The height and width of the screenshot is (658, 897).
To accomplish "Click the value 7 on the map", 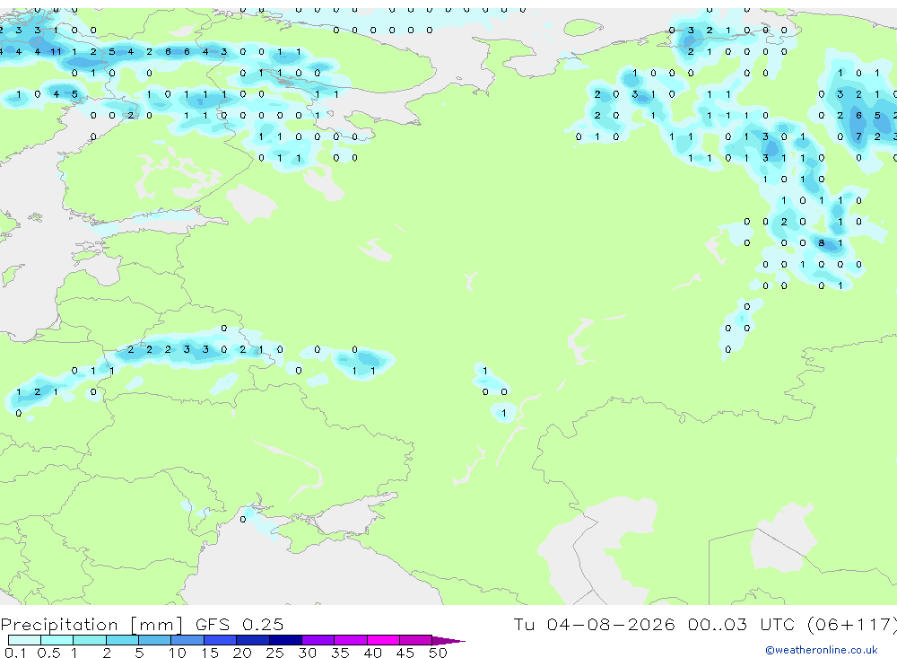I will (x=858, y=136).
